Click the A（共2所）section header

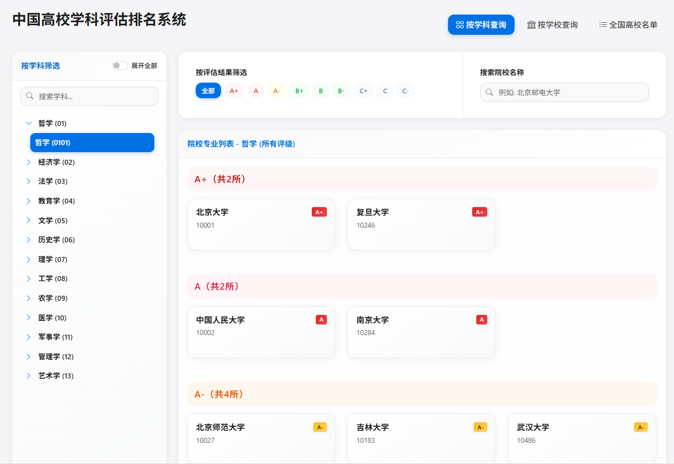point(422,287)
